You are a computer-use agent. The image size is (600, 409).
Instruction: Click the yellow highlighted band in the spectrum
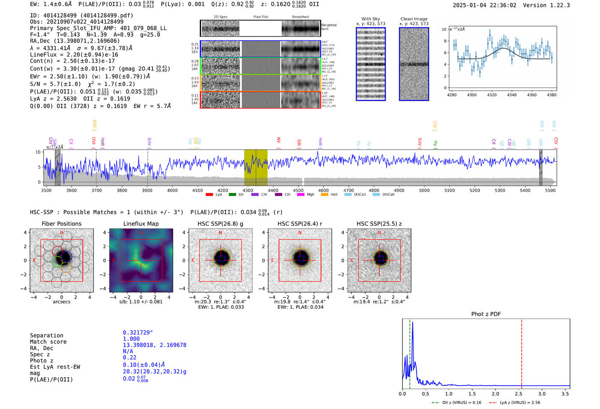tap(256, 167)
